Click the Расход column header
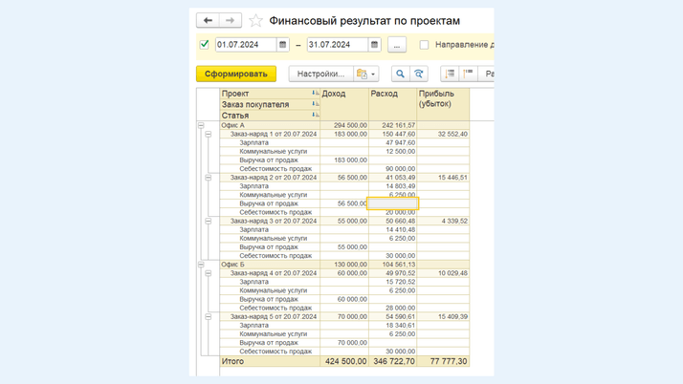 392,104
